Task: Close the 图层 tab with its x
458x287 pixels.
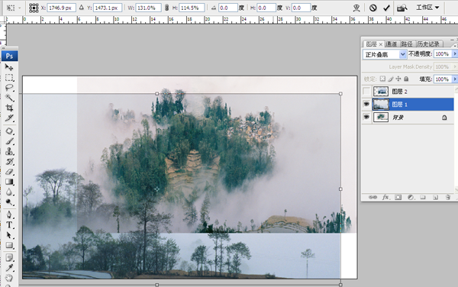Action: click(x=381, y=44)
